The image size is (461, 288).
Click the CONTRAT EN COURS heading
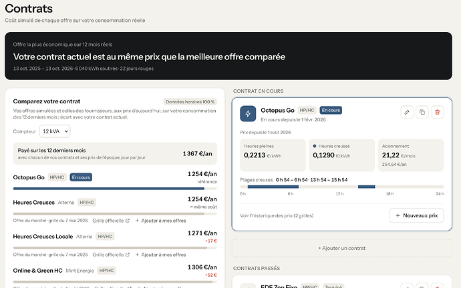pyautogui.click(x=258, y=91)
